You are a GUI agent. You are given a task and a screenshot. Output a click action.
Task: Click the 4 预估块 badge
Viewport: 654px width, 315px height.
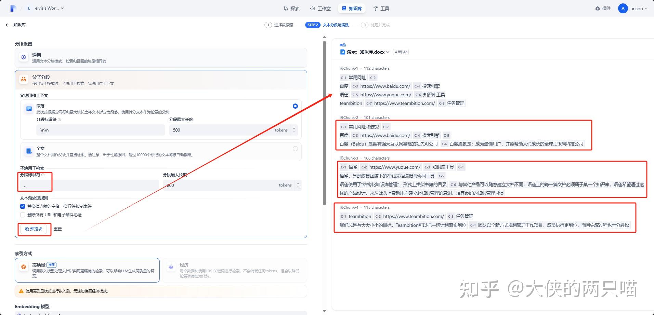[401, 52]
